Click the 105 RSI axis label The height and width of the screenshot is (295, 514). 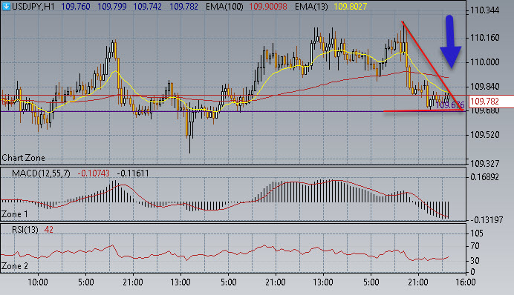tap(477, 233)
